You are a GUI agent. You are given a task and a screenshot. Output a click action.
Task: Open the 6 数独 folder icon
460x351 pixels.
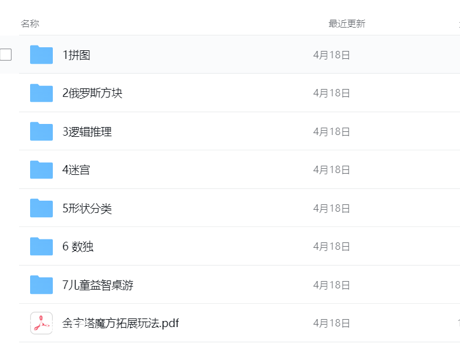(41, 246)
